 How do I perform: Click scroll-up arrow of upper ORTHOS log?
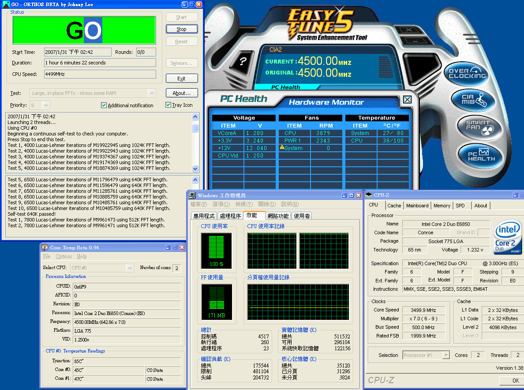tap(195, 116)
